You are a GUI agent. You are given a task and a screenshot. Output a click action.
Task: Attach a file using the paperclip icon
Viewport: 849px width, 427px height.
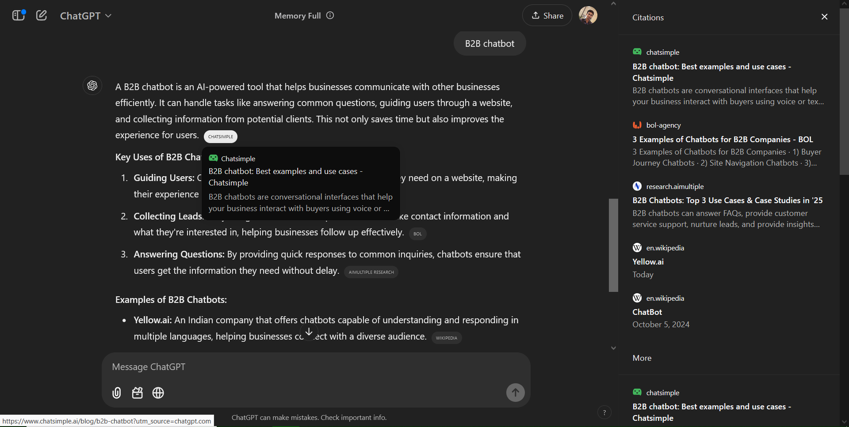tap(116, 393)
